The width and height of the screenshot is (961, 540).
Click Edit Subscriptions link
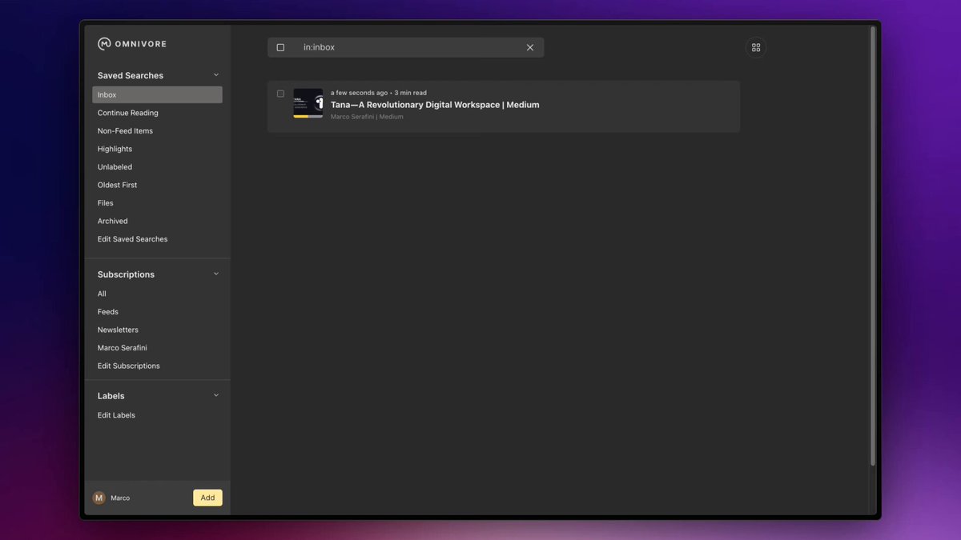point(129,366)
